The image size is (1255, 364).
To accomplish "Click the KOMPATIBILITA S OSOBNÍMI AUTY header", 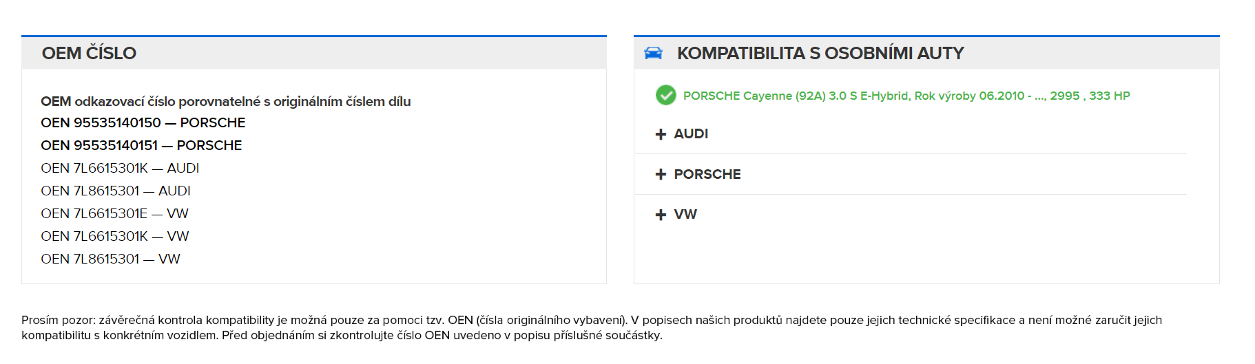I will coord(820,53).
